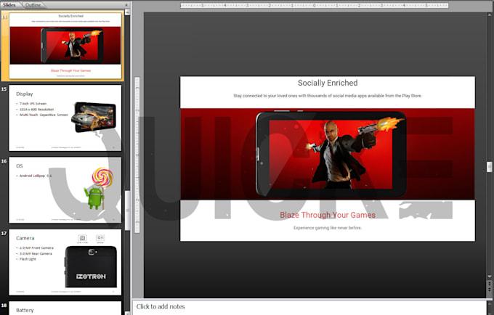The width and height of the screenshot is (494, 315).
Task: Go to the previous slide button
Action: coord(489,285)
